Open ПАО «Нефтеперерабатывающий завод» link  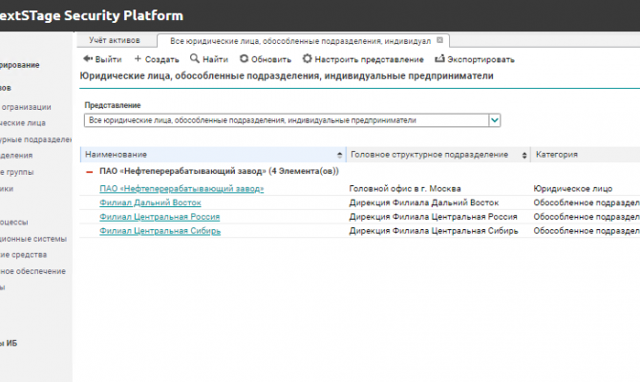181,188
